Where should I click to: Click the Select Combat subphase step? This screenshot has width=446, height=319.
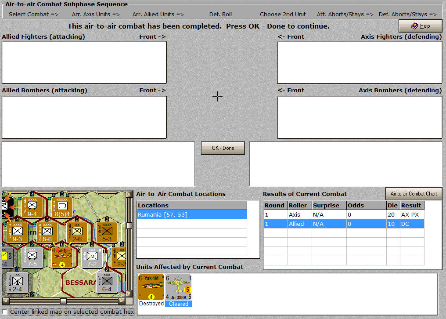[33, 14]
